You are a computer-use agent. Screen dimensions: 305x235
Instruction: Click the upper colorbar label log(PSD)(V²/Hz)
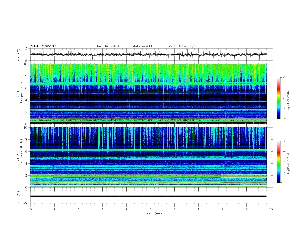pyautogui.click(x=288, y=100)
